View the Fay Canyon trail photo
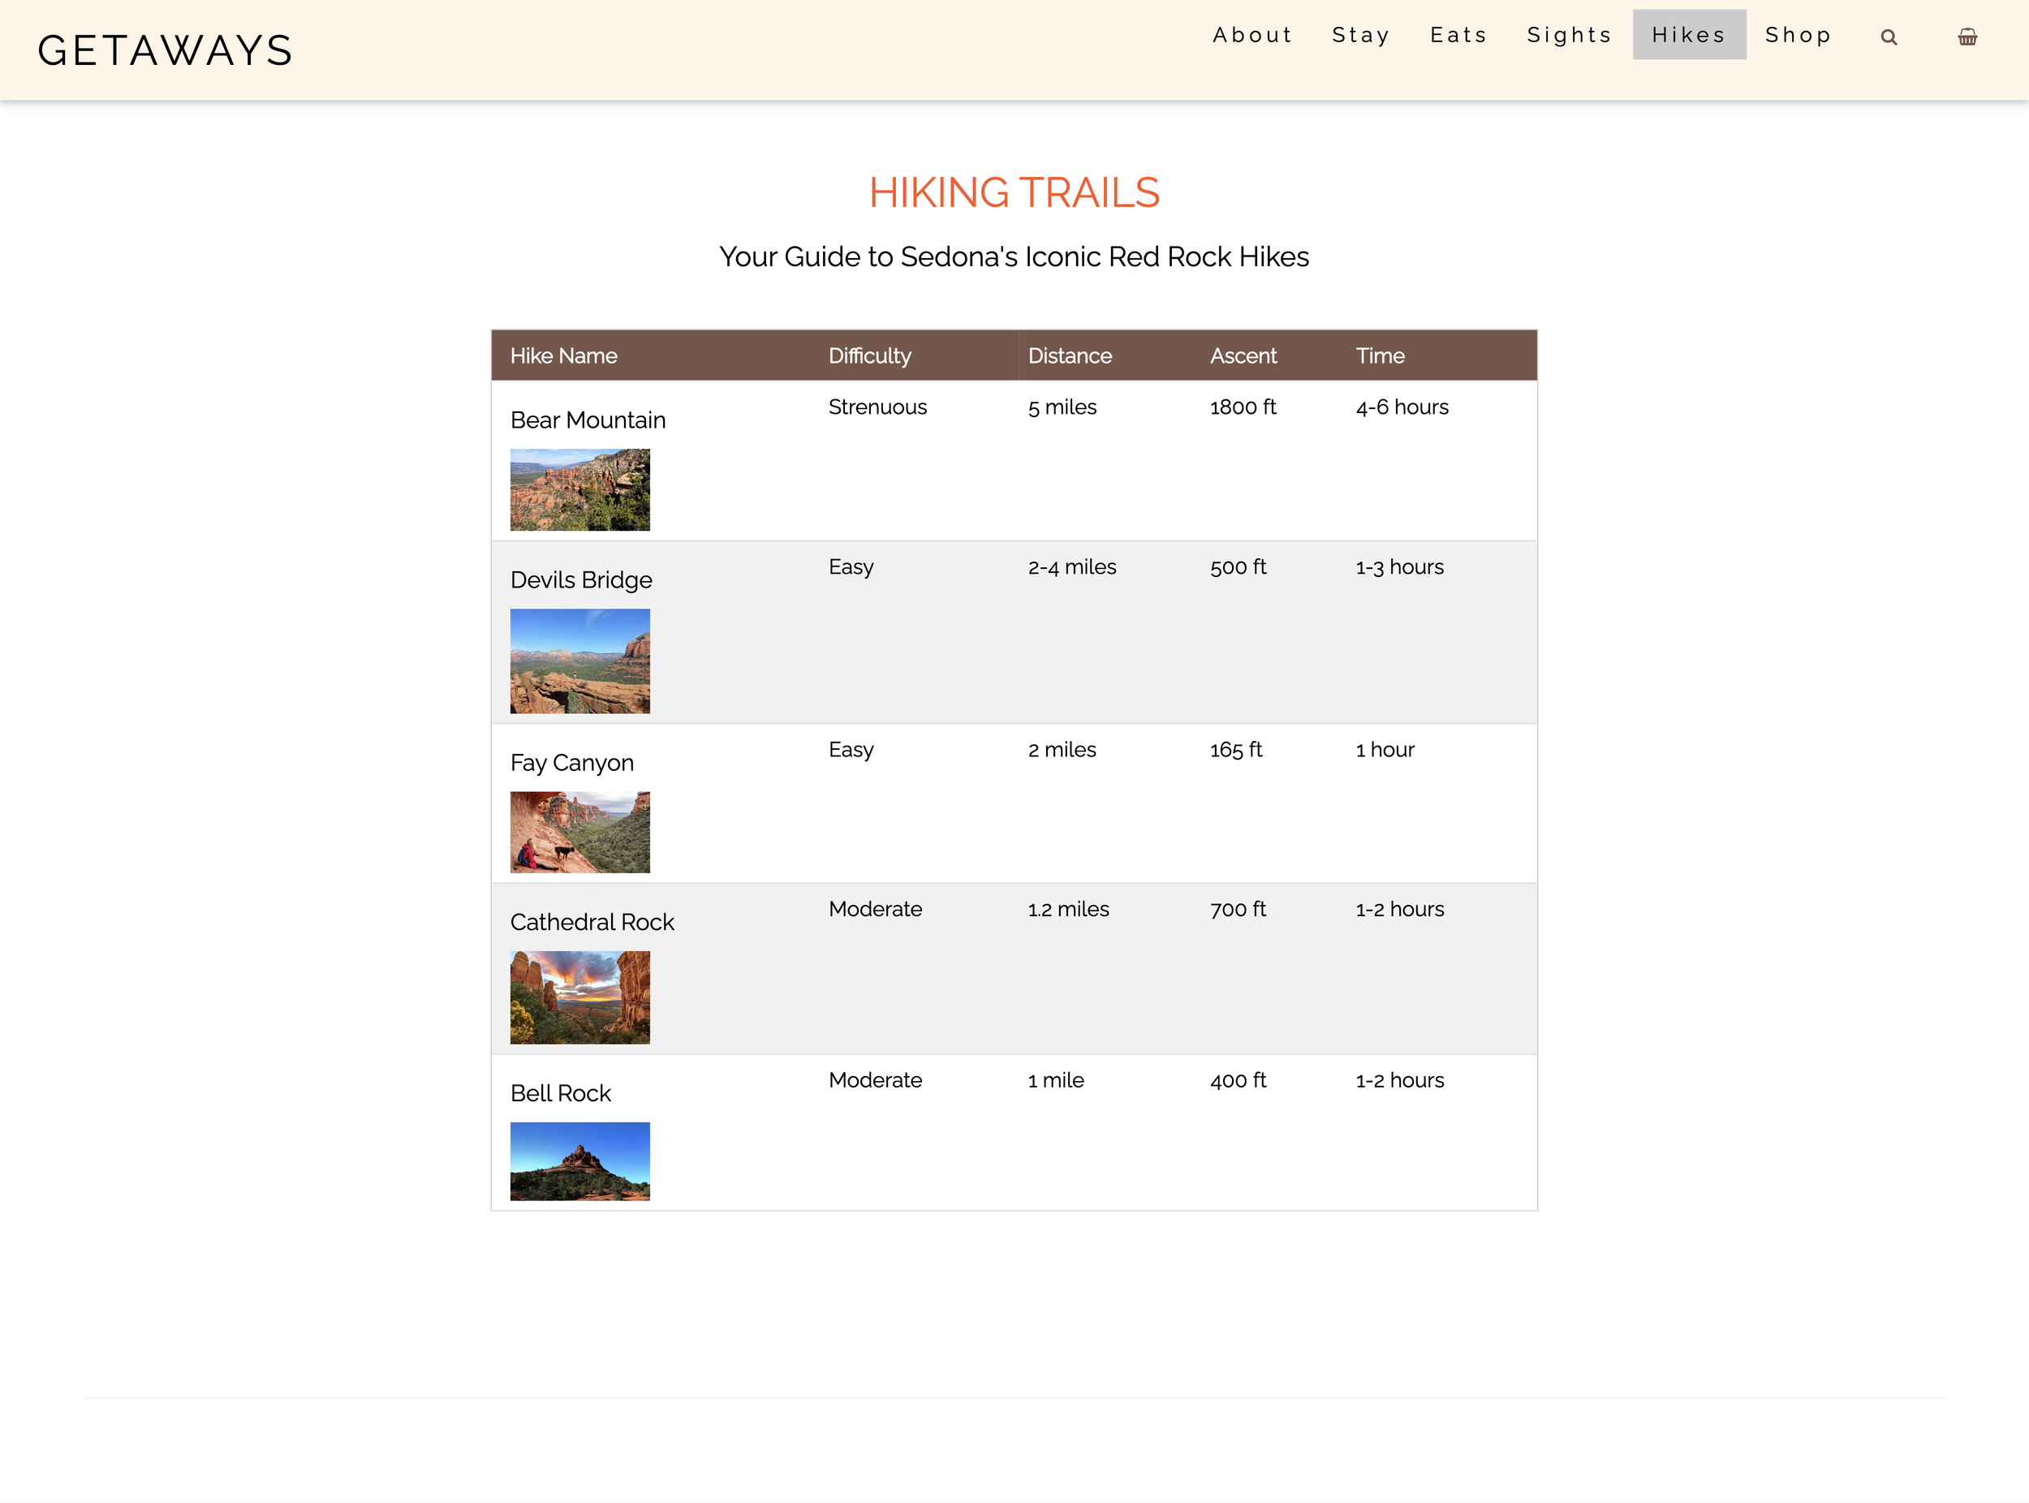 (579, 832)
